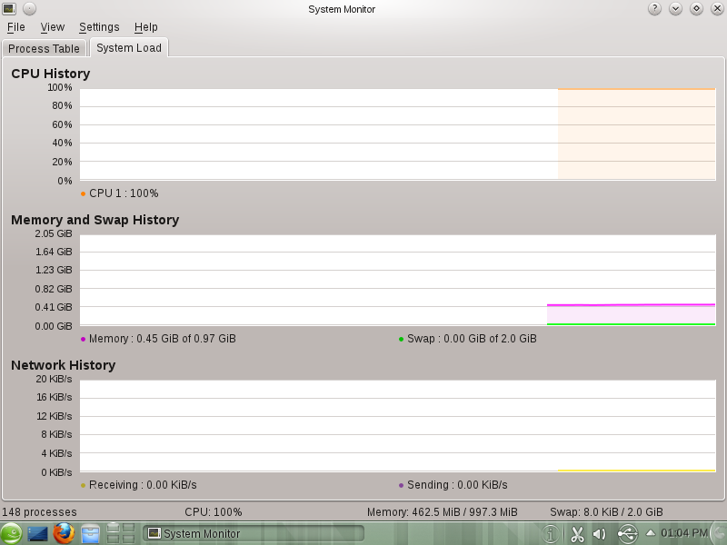Open the openSUSE application launcher menu
The image size is (727, 545).
(11, 533)
